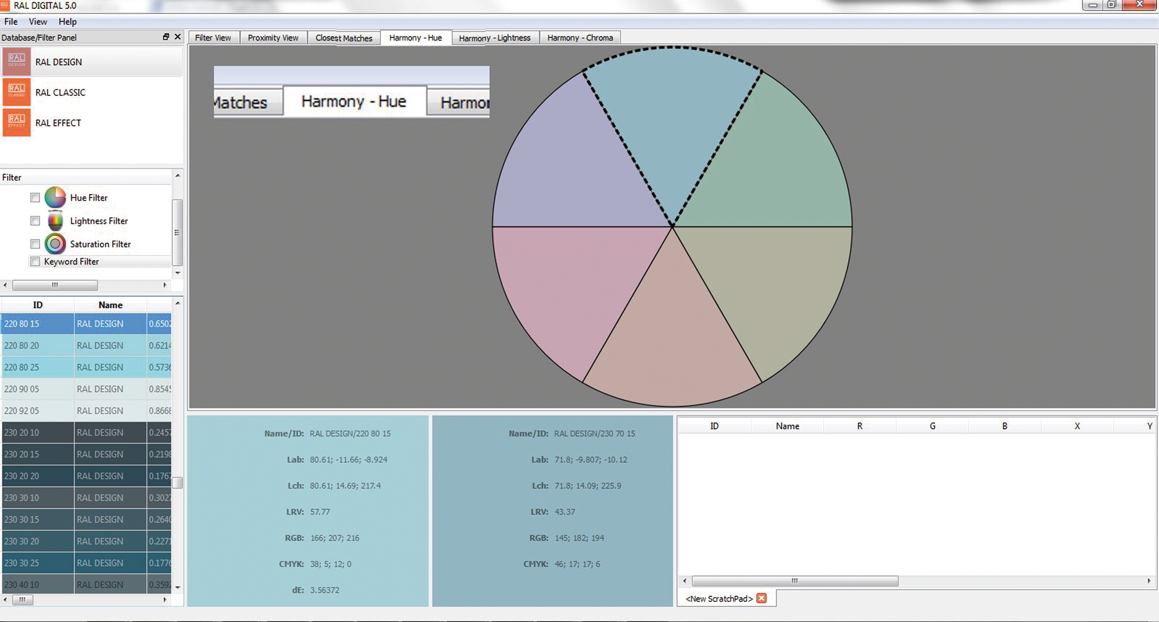1159x622 pixels.
Task: Select the RAL DESIGN database icon
Action: tap(16, 61)
